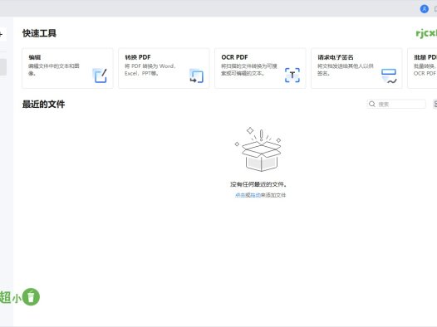Image resolution: width=437 pixels, height=327 pixels.
Task: Open the OCR PDF tool card
Action: 260,68
